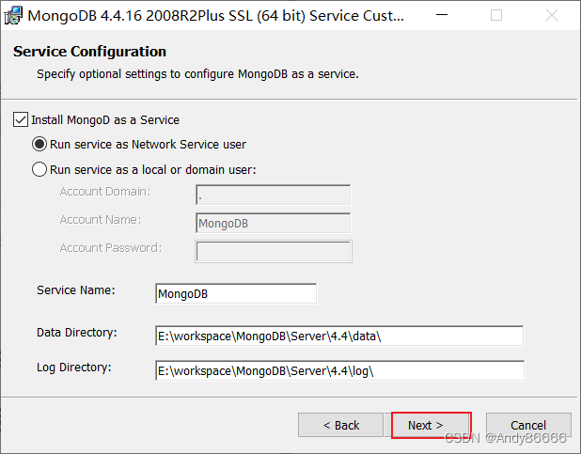This screenshot has width=581, height=454.
Task: Click the Log Directory path field
Action: (x=338, y=370)
